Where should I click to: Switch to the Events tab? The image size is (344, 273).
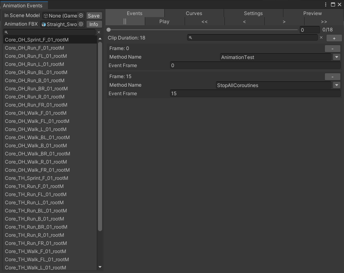135,13
